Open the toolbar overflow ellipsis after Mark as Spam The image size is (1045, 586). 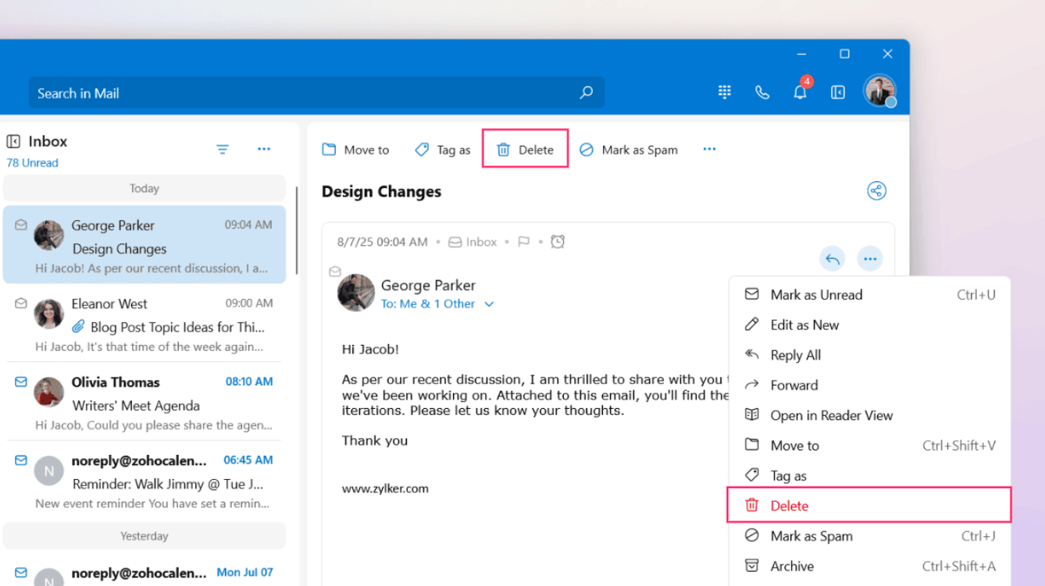[709, 149]
